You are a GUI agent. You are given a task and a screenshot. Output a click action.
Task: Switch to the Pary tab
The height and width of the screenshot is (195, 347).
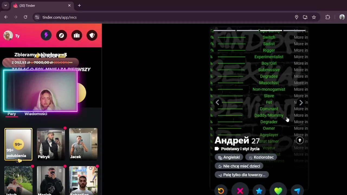(x=12, y=114)
